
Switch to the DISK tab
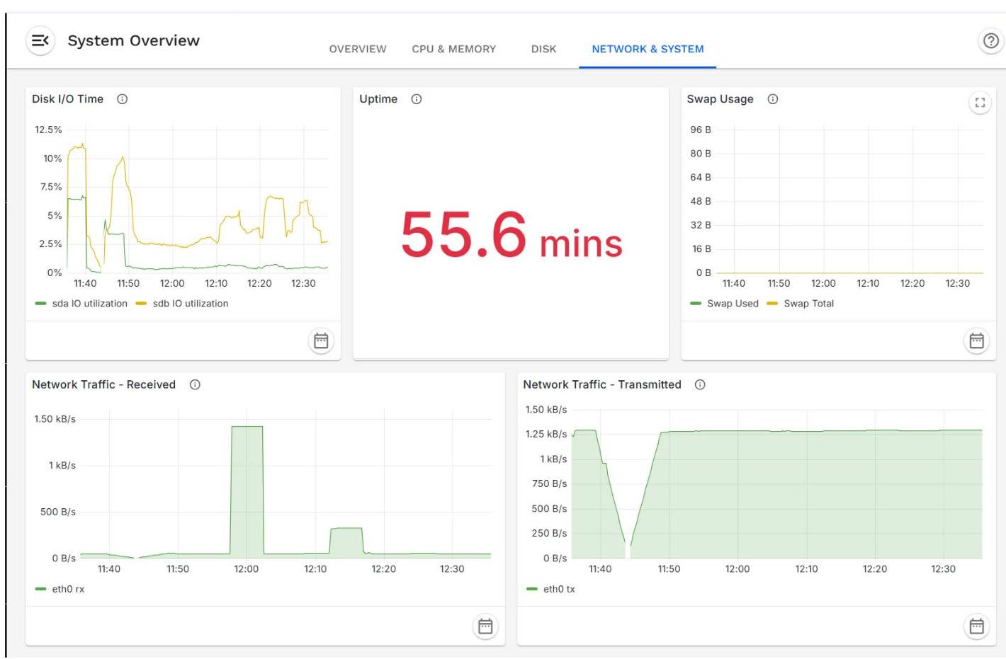click(x=544, y=49)
